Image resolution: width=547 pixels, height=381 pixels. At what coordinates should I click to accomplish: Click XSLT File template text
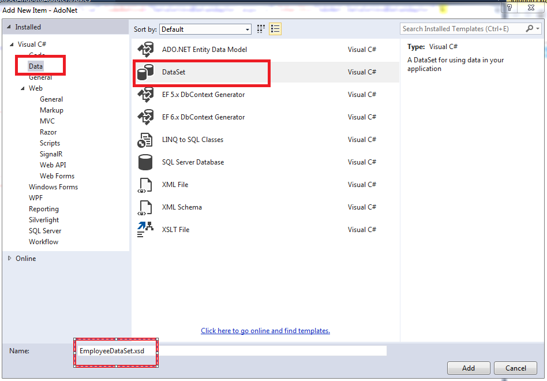coord(176,230)
